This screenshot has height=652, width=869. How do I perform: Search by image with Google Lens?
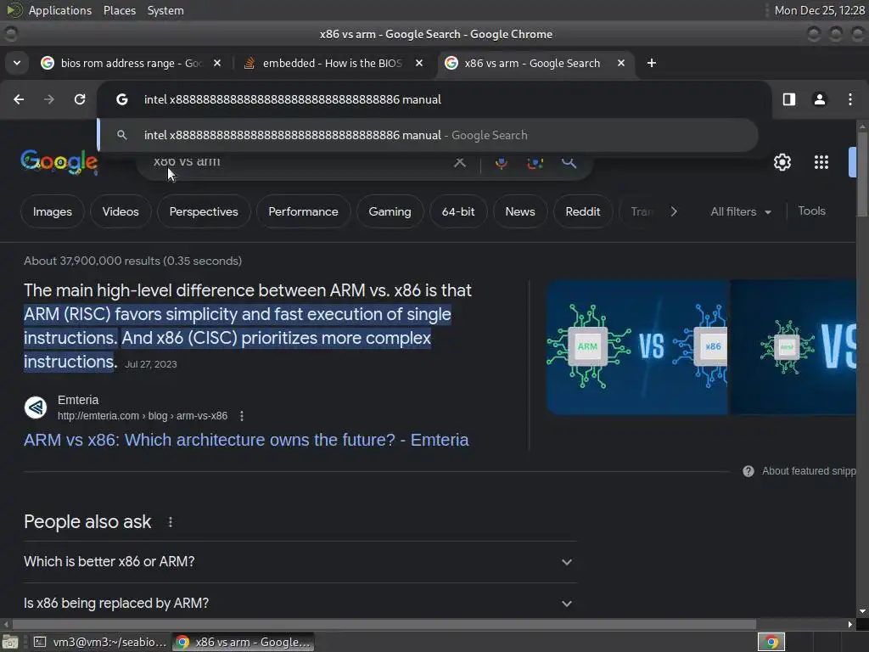point(535,162)
